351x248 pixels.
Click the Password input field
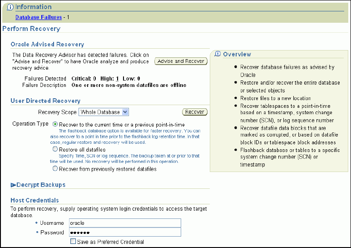124,233
